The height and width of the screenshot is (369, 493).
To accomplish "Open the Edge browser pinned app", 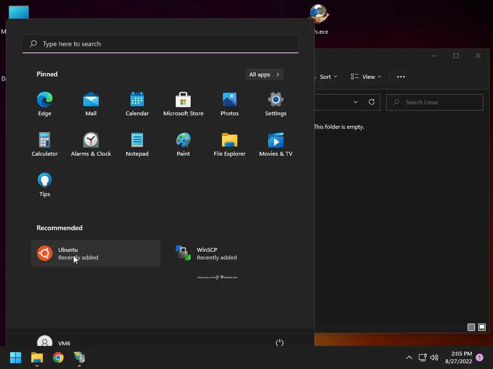I will click(45, 104).
